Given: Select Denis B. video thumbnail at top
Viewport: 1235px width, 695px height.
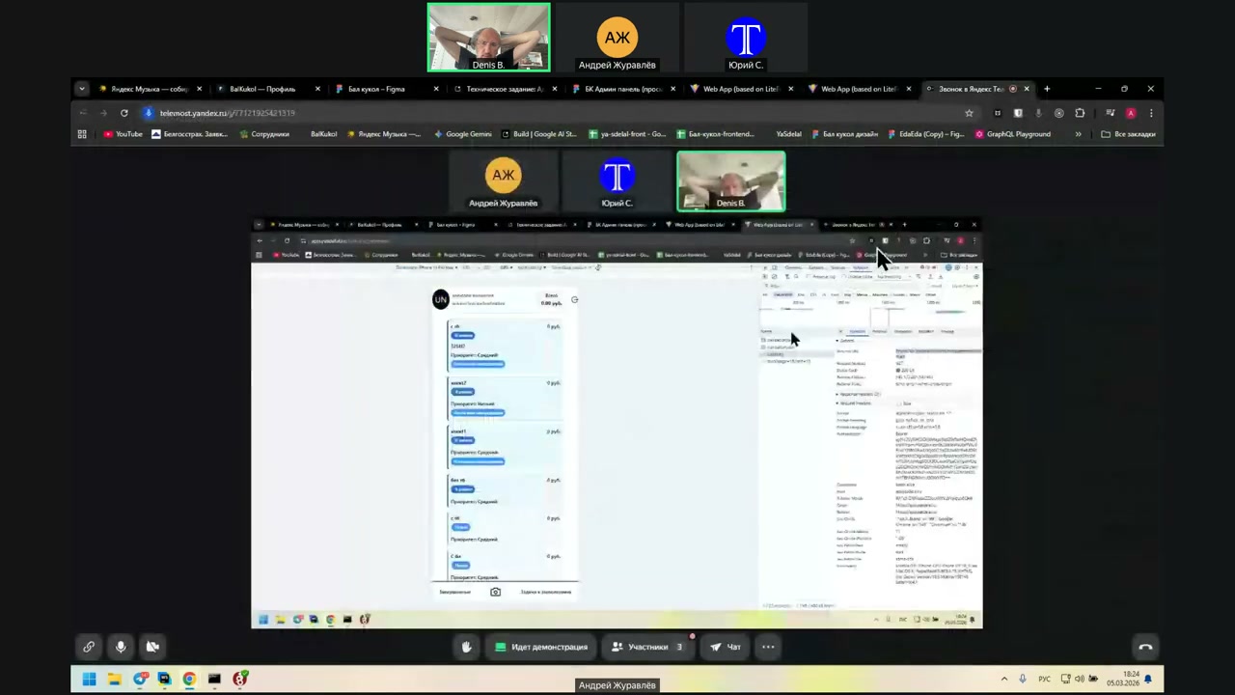Looking at the screenshot, I should (489, 38).
